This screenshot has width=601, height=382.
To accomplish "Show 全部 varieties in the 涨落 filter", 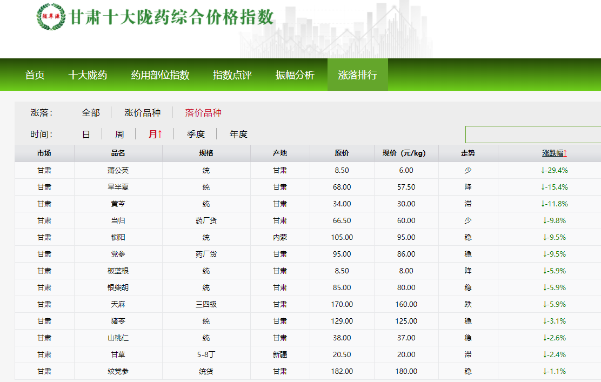I will click(91, 113).
